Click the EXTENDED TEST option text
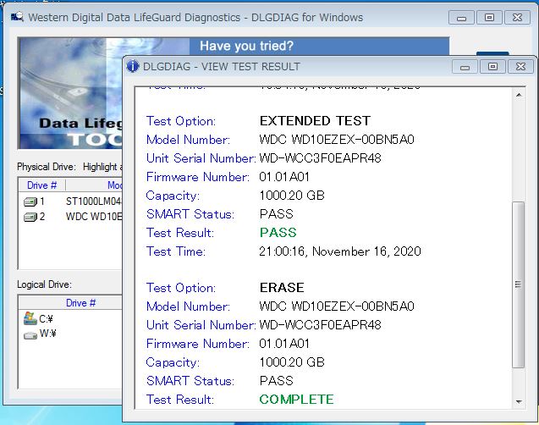 pos(315,121)
